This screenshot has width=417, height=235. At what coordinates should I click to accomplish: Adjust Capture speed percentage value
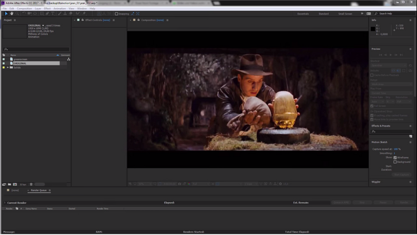[396, 149]
